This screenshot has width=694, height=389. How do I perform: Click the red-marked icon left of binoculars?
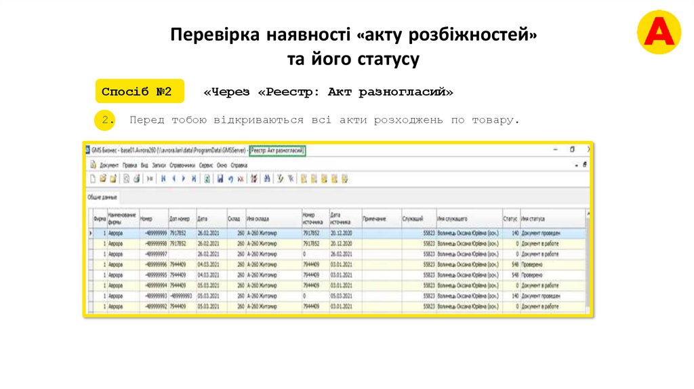tap(253, 179)
